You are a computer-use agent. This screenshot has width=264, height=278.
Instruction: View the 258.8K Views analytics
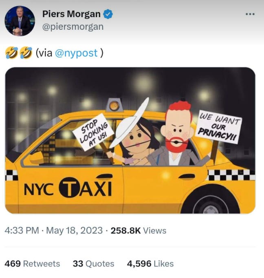(139, 231)
